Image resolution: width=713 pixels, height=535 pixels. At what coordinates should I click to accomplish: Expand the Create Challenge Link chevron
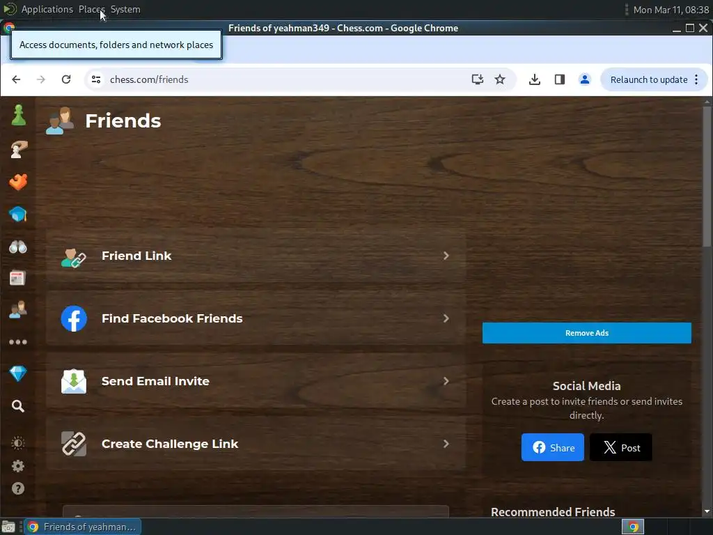point(446,444)
